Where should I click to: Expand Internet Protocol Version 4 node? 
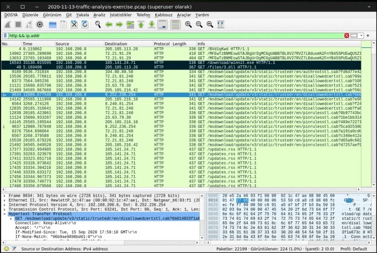click(5, 205)
